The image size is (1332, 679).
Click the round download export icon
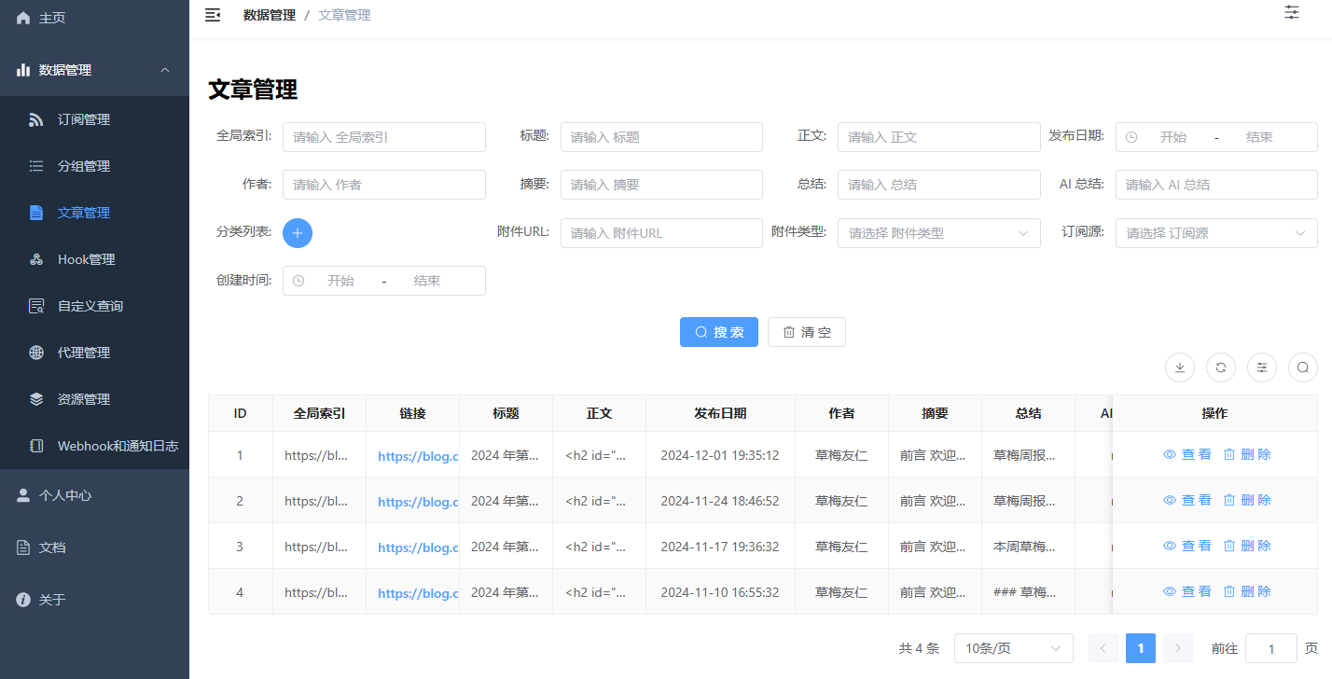(1180, 367)
